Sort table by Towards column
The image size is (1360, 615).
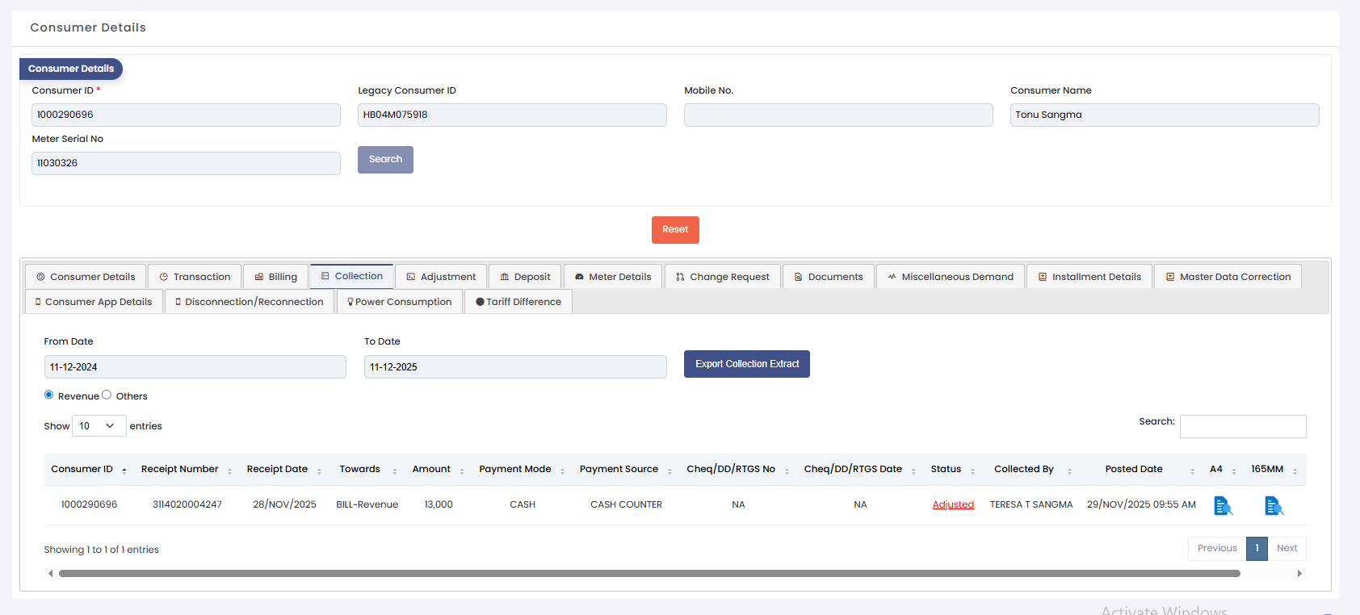click(367, 469)
